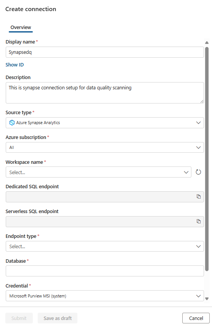Expand the Azure subscription dropdown

(x=104, y=147)
